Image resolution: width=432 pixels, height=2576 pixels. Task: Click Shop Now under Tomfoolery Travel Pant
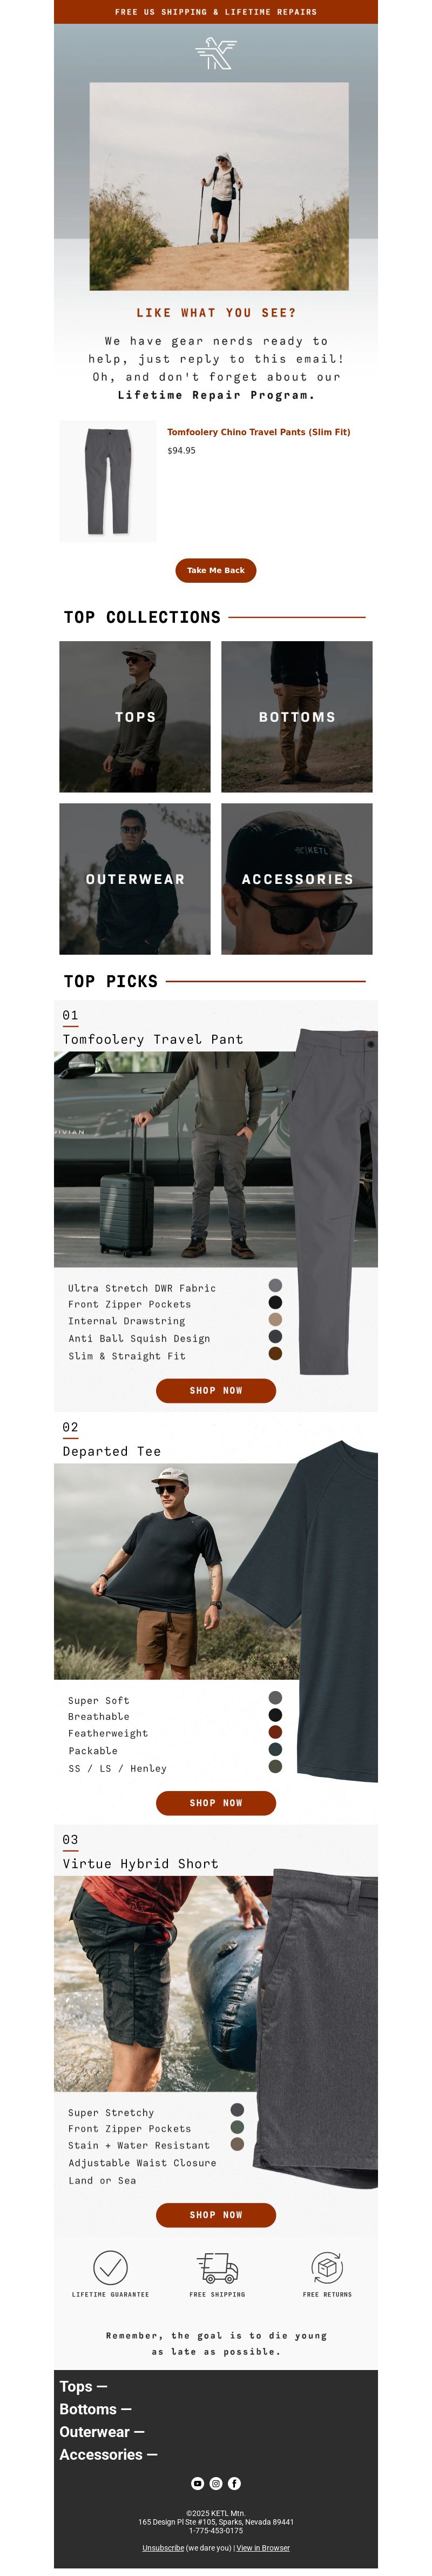(x=216, y=1390)
